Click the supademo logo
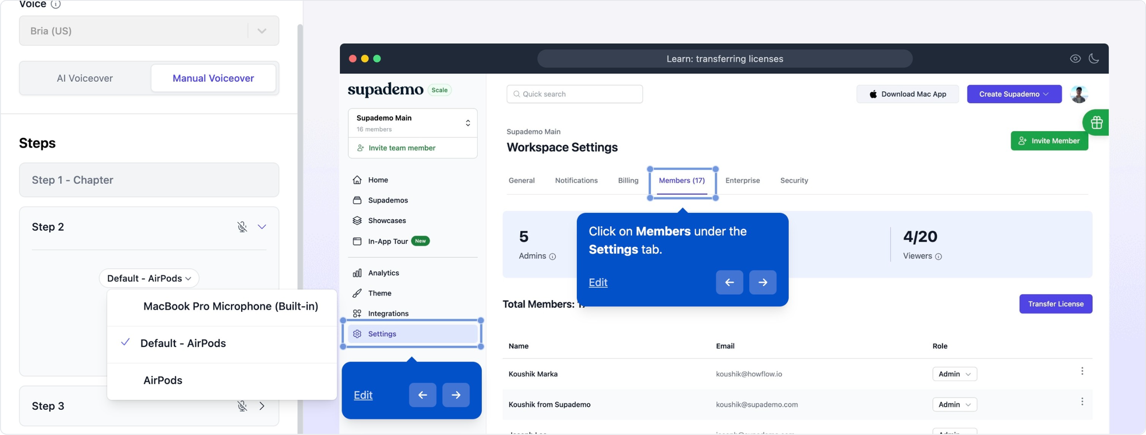1146x435 pixels. pos(386,90)
